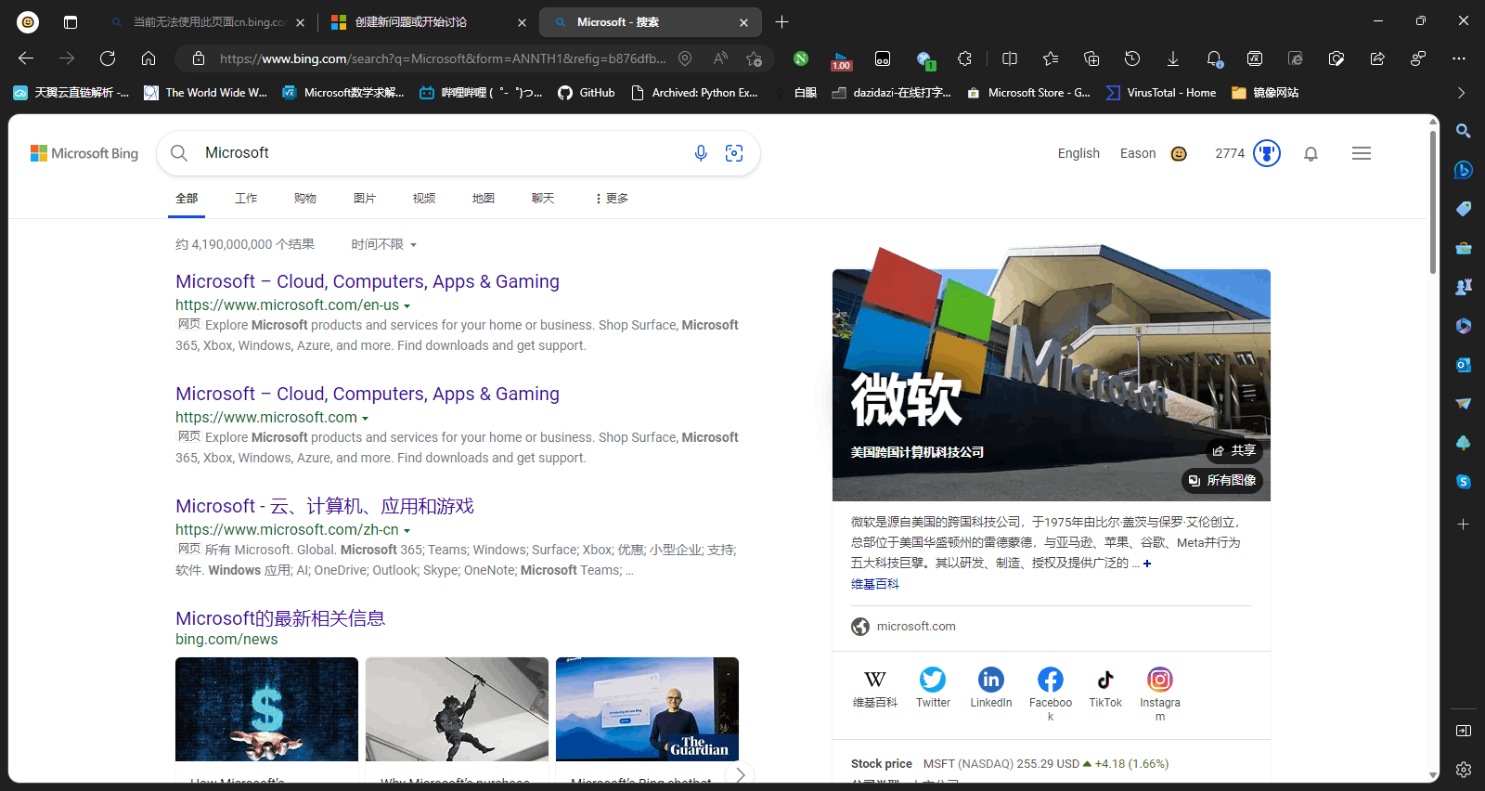Open Microsoft的最新相关信息 news link
The height and width of the screenshot is (791, 1485).
280,618
